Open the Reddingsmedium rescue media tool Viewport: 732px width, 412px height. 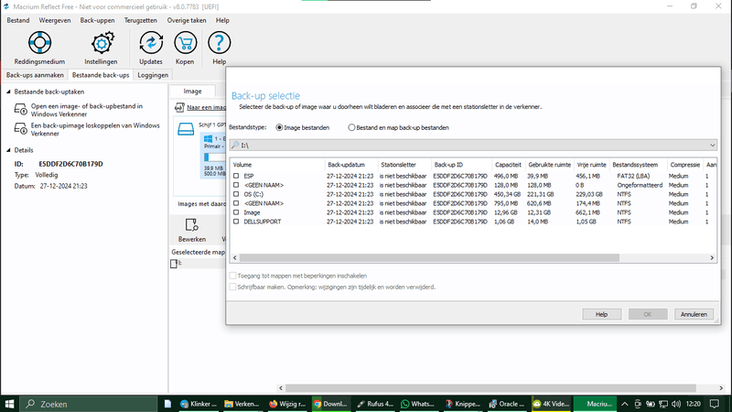39,43
